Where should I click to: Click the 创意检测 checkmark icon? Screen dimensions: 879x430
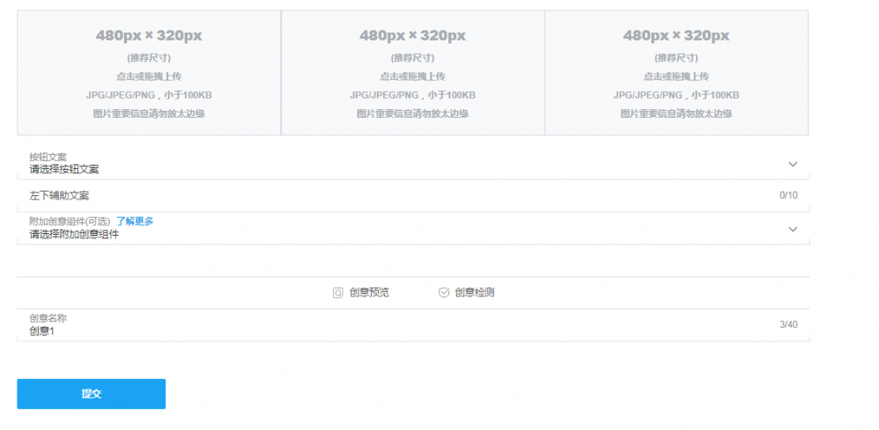444,293
